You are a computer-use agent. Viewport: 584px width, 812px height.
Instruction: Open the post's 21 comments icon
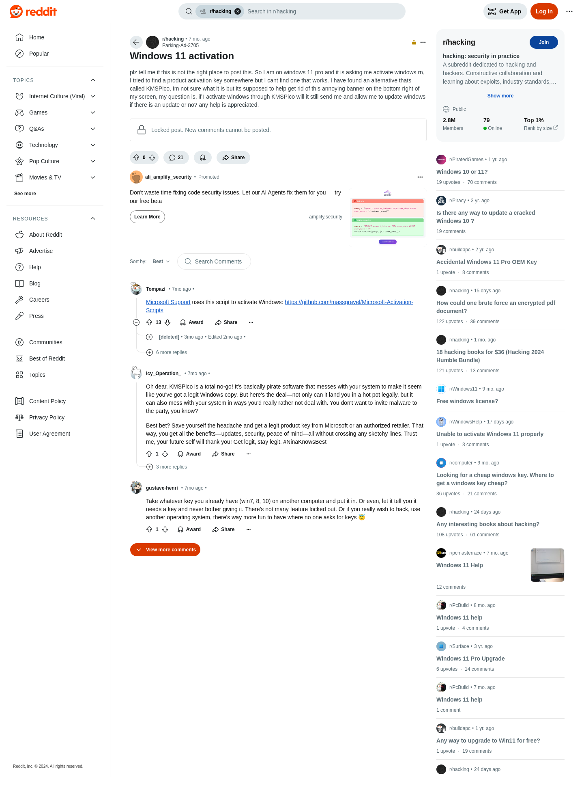coord(176,158)
